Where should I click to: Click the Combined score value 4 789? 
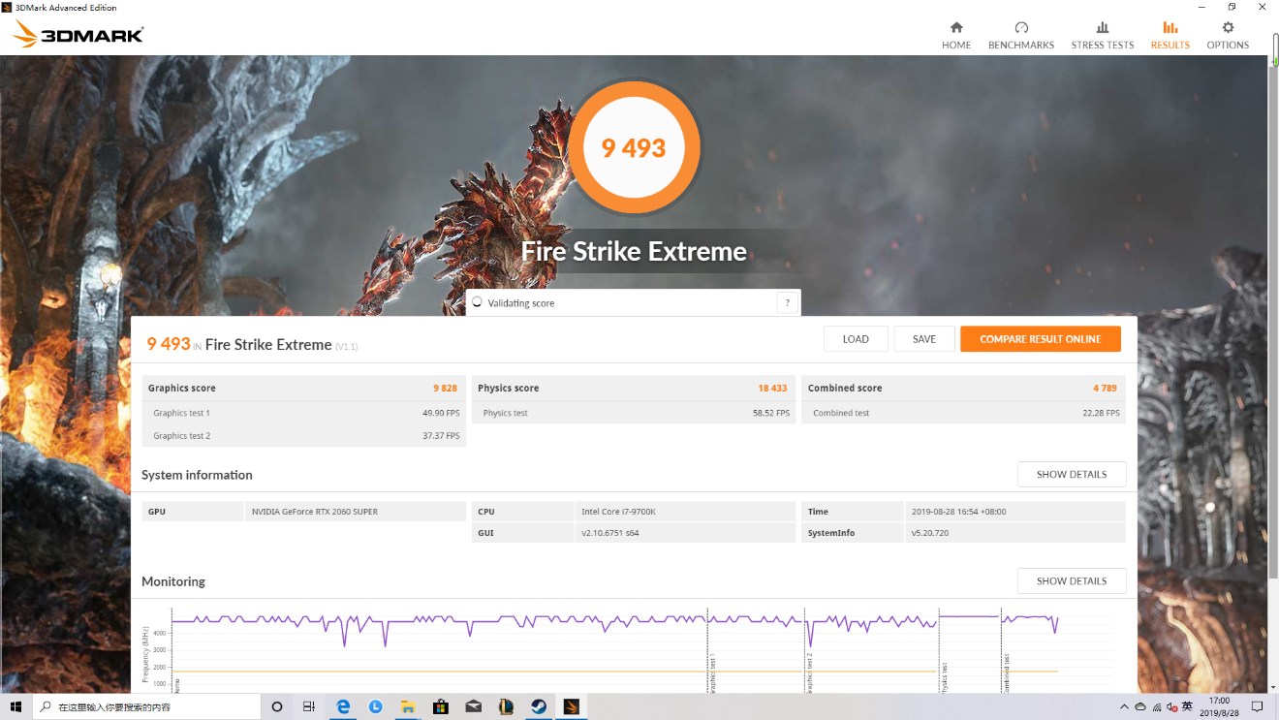[1105, 388]
